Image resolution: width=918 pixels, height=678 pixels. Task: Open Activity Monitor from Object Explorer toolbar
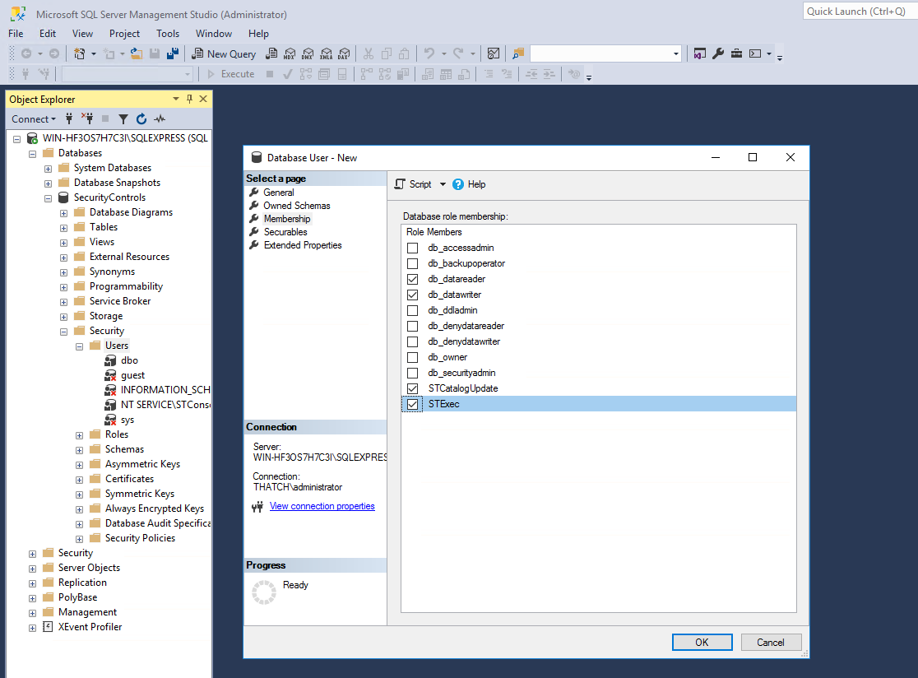(160, 118)
